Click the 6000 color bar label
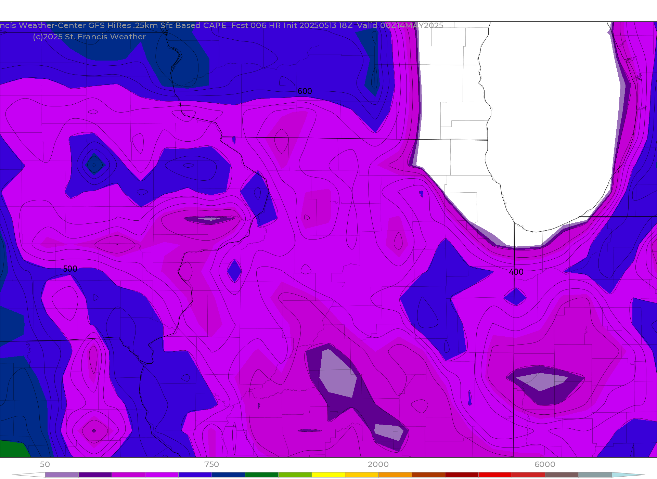 point(545,464)
